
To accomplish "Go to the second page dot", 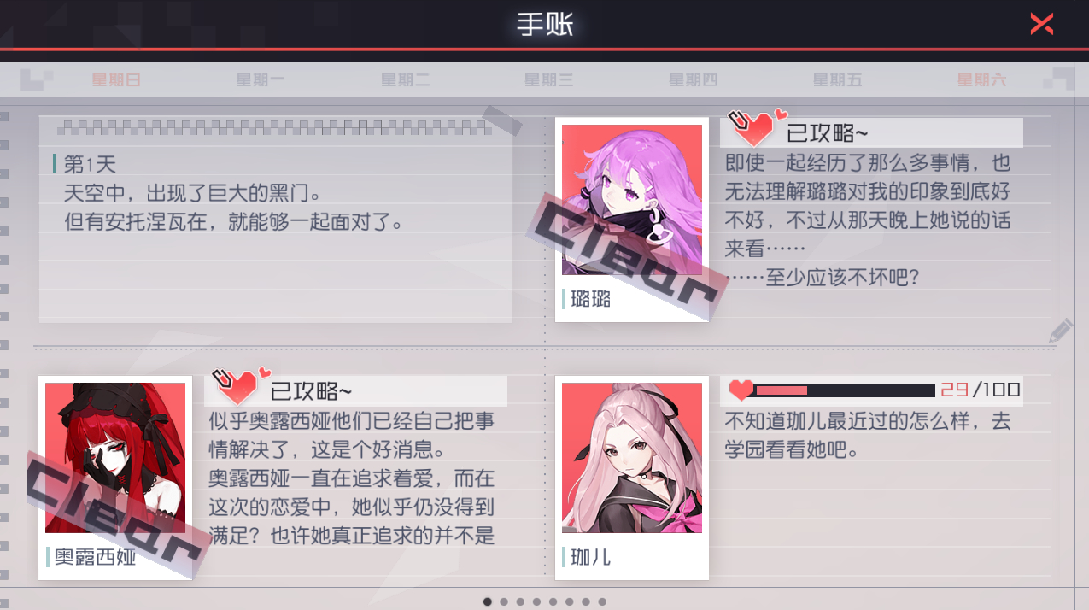I will click(x=504, y=601).
